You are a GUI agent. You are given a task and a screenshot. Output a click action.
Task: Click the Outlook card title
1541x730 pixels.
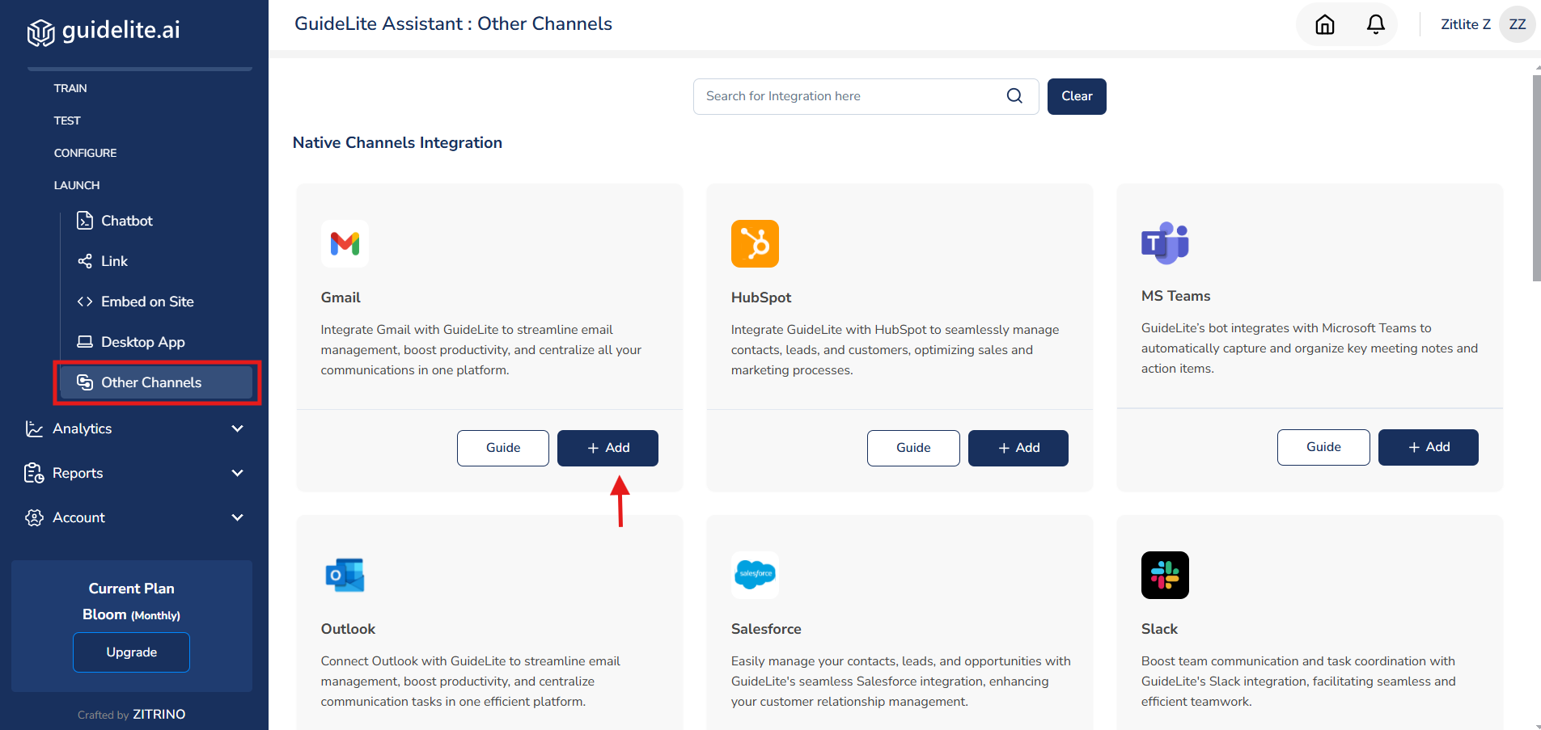point(348,629)
